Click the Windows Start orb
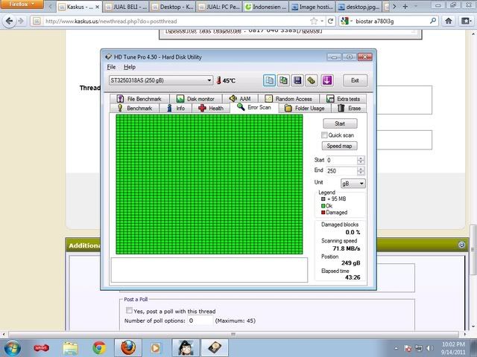 click(12, 347)
